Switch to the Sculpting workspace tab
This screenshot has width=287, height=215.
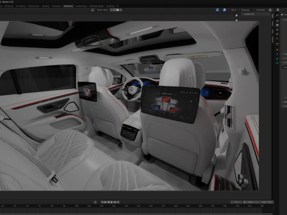click(9, 6)
